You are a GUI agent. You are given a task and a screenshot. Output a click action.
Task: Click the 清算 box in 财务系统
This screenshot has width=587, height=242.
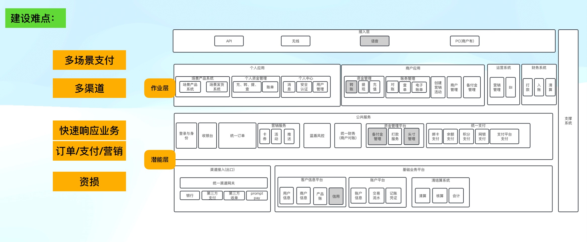click(550, 87)
